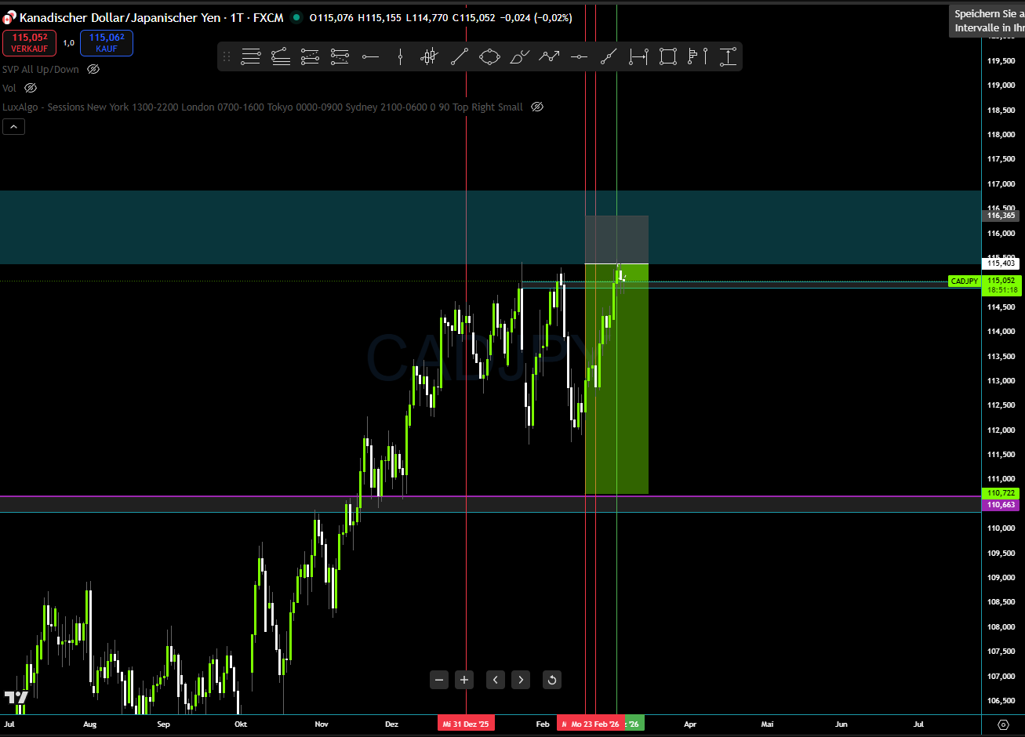The width and height of the screenshot is (1025, 737).
Task: Hide the Vol indicator
Action: (30, 88)
